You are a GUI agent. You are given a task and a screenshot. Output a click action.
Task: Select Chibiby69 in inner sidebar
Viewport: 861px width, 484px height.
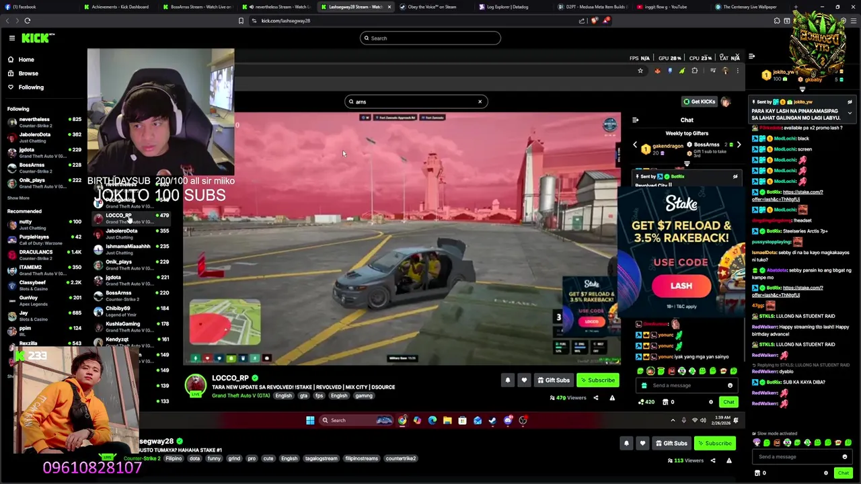131,311
